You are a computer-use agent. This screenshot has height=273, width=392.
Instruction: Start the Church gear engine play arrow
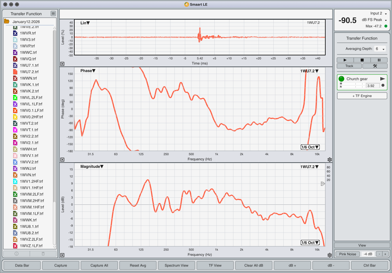[382, 79]
